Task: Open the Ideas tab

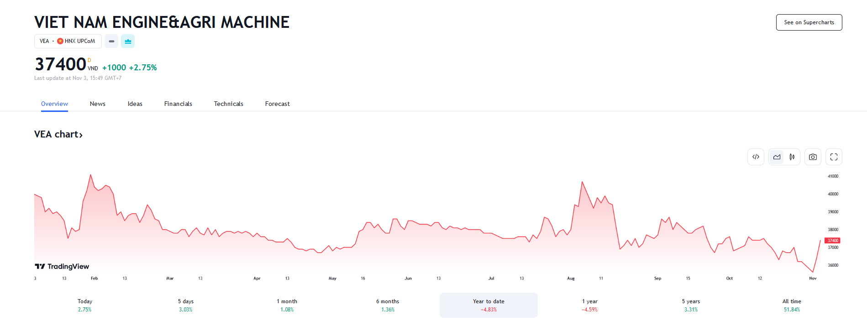Action: tap(135, 104)
